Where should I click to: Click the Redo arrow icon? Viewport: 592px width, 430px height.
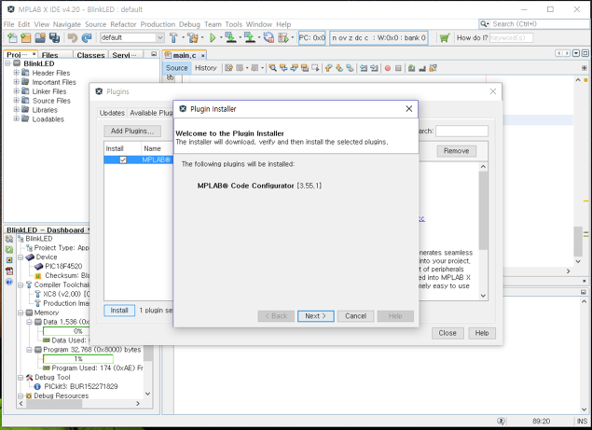point(87,38)
